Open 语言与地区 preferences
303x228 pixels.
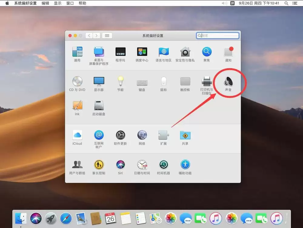click(164, 54)
